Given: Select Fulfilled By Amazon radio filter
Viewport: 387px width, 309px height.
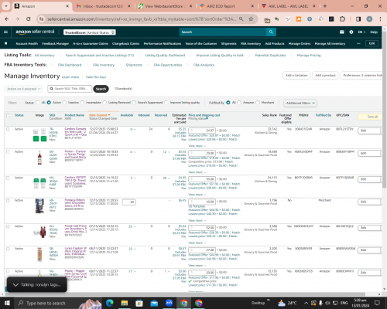Looking at the screenshot, I should point(239,103).
